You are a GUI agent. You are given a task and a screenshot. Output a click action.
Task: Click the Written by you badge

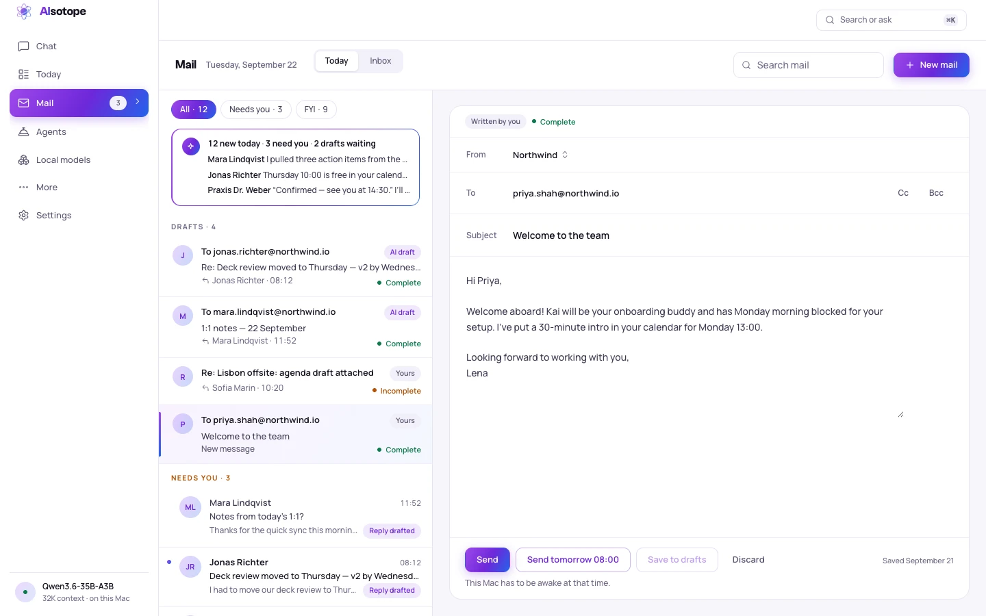(496, 122)
